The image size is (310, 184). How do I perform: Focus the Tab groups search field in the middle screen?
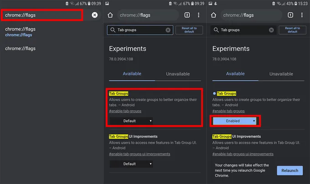click(x=140, y=30)
